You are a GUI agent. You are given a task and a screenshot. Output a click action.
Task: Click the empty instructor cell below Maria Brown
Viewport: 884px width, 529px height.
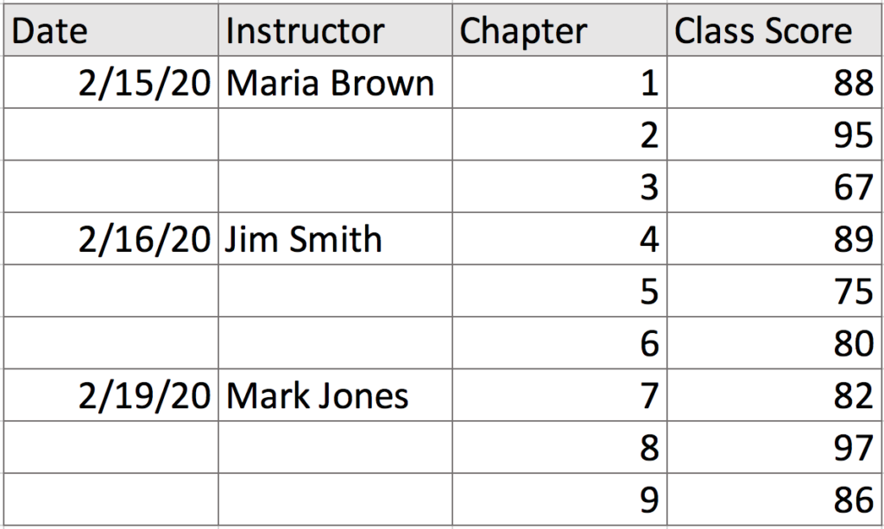pos(335,135)
